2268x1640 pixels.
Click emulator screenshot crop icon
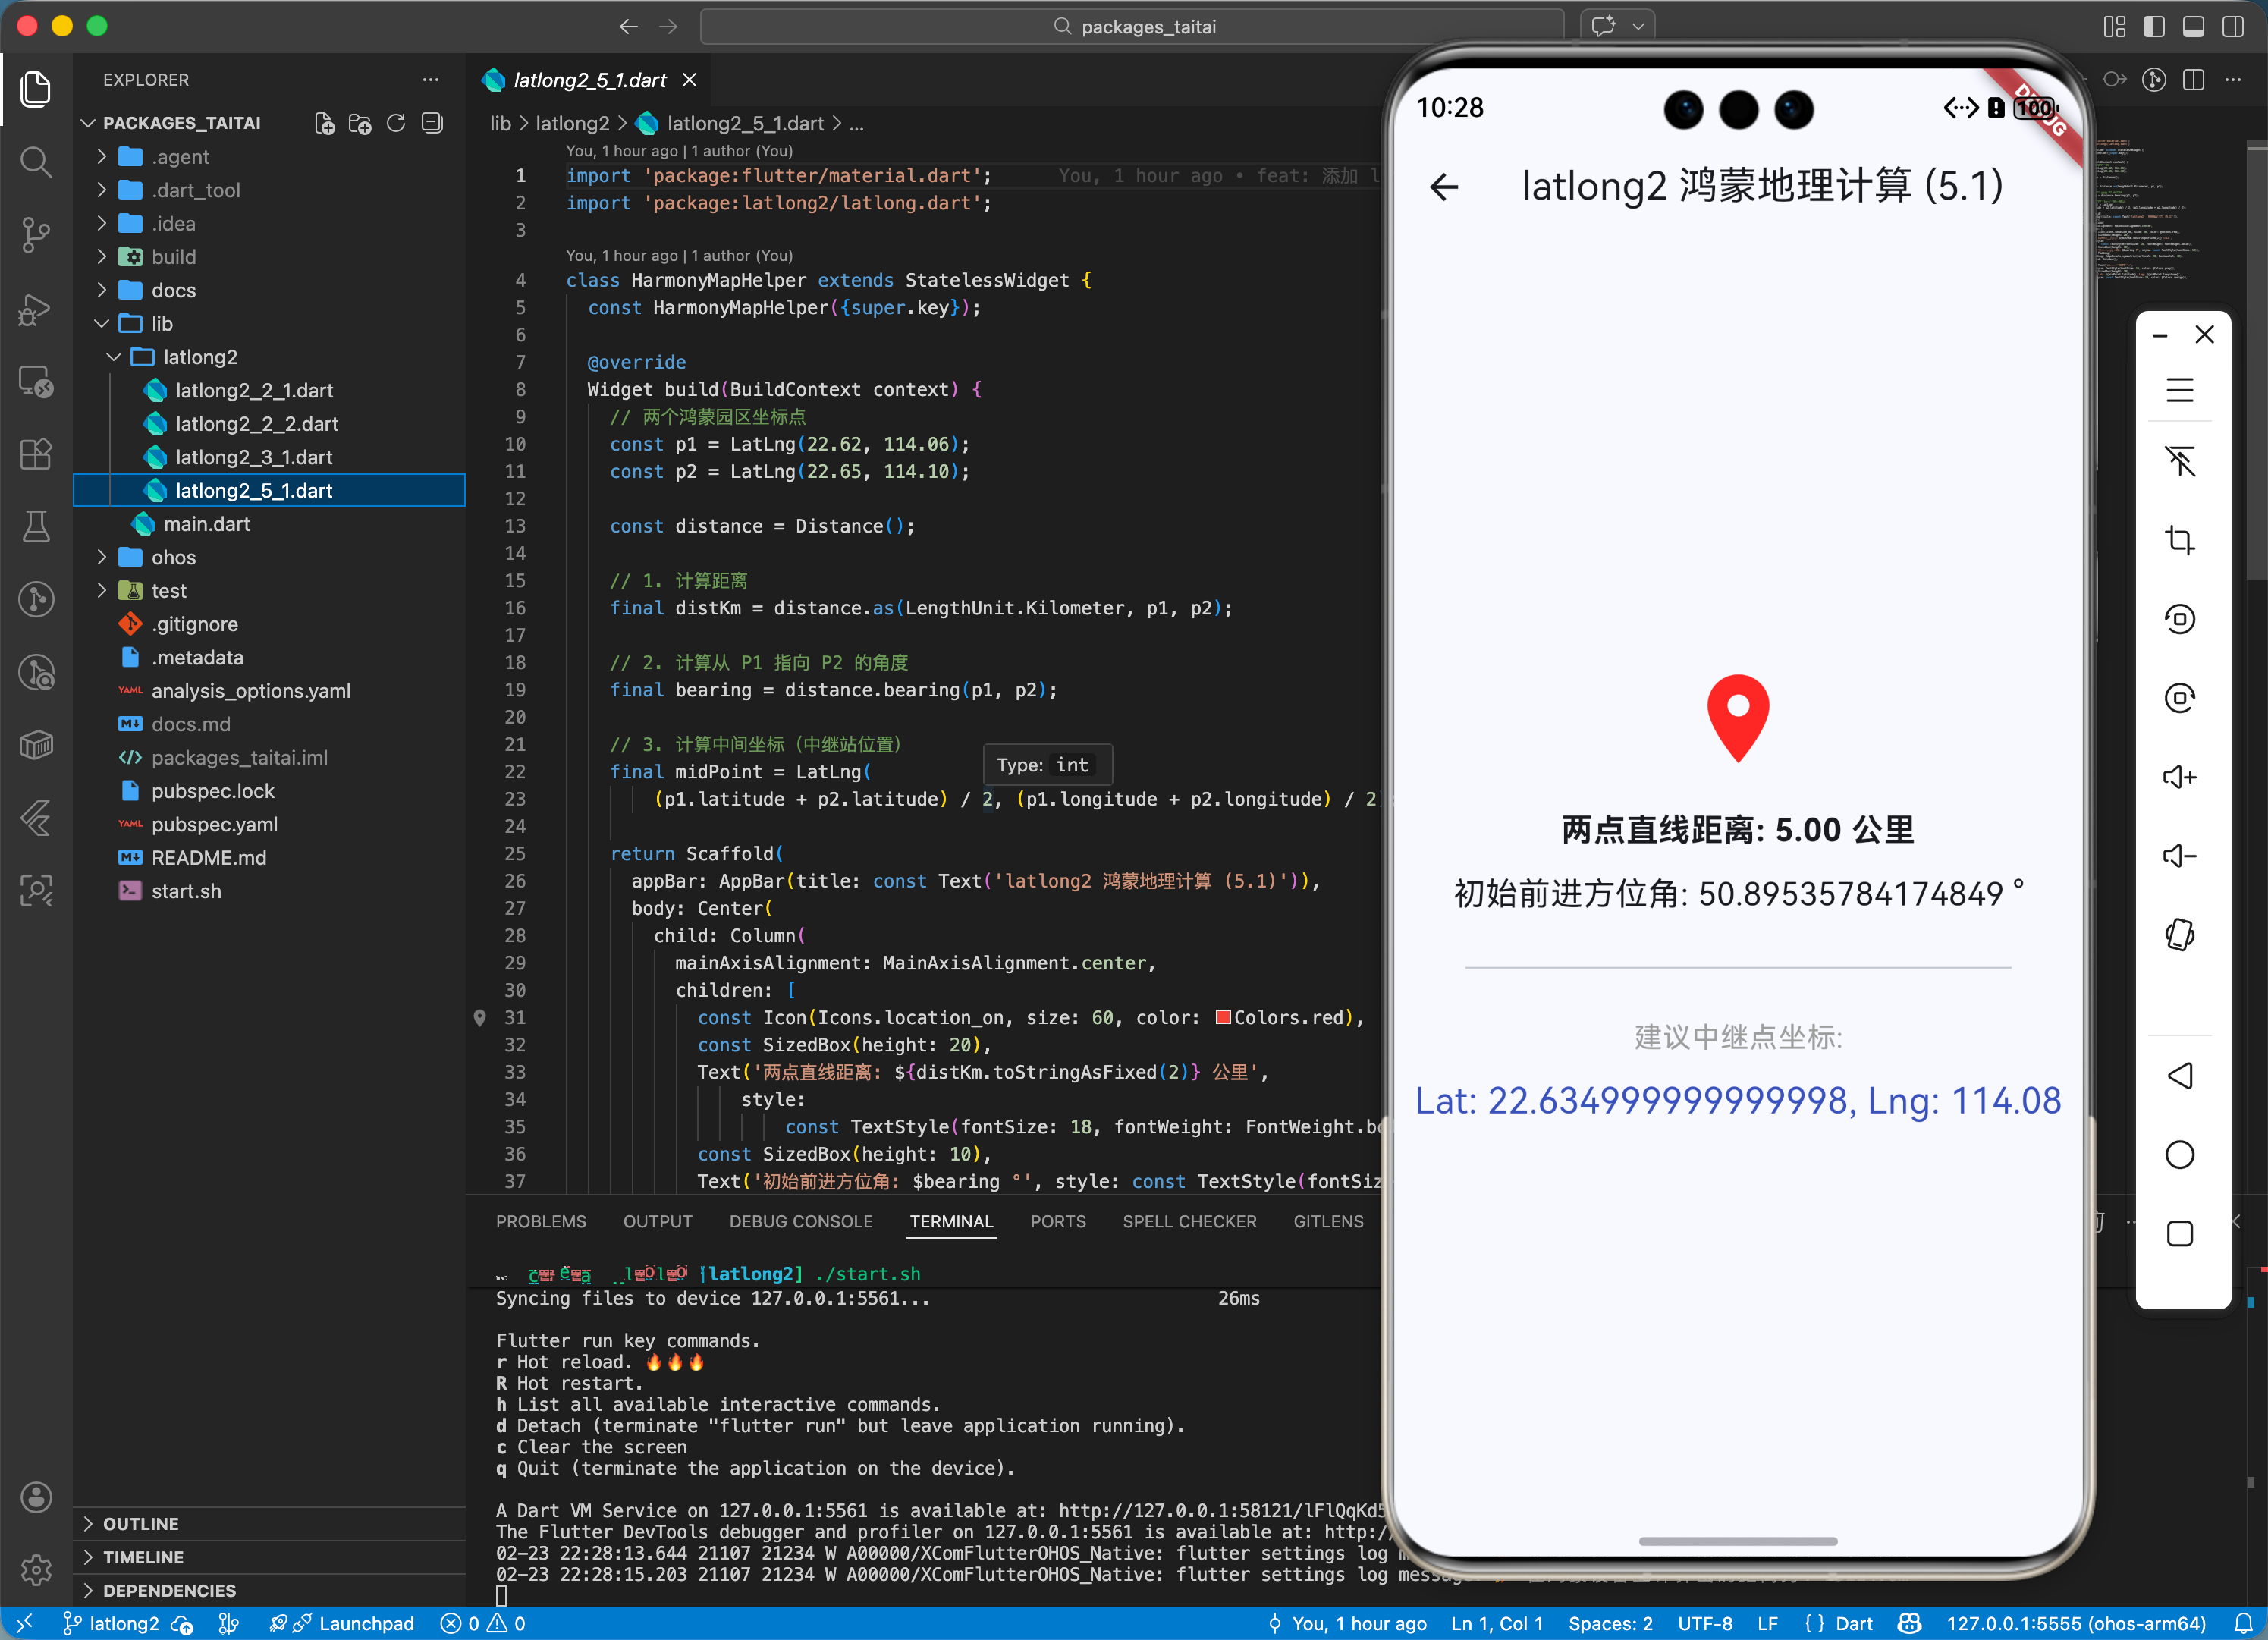pyautogui.click(x=2179, y=540)
